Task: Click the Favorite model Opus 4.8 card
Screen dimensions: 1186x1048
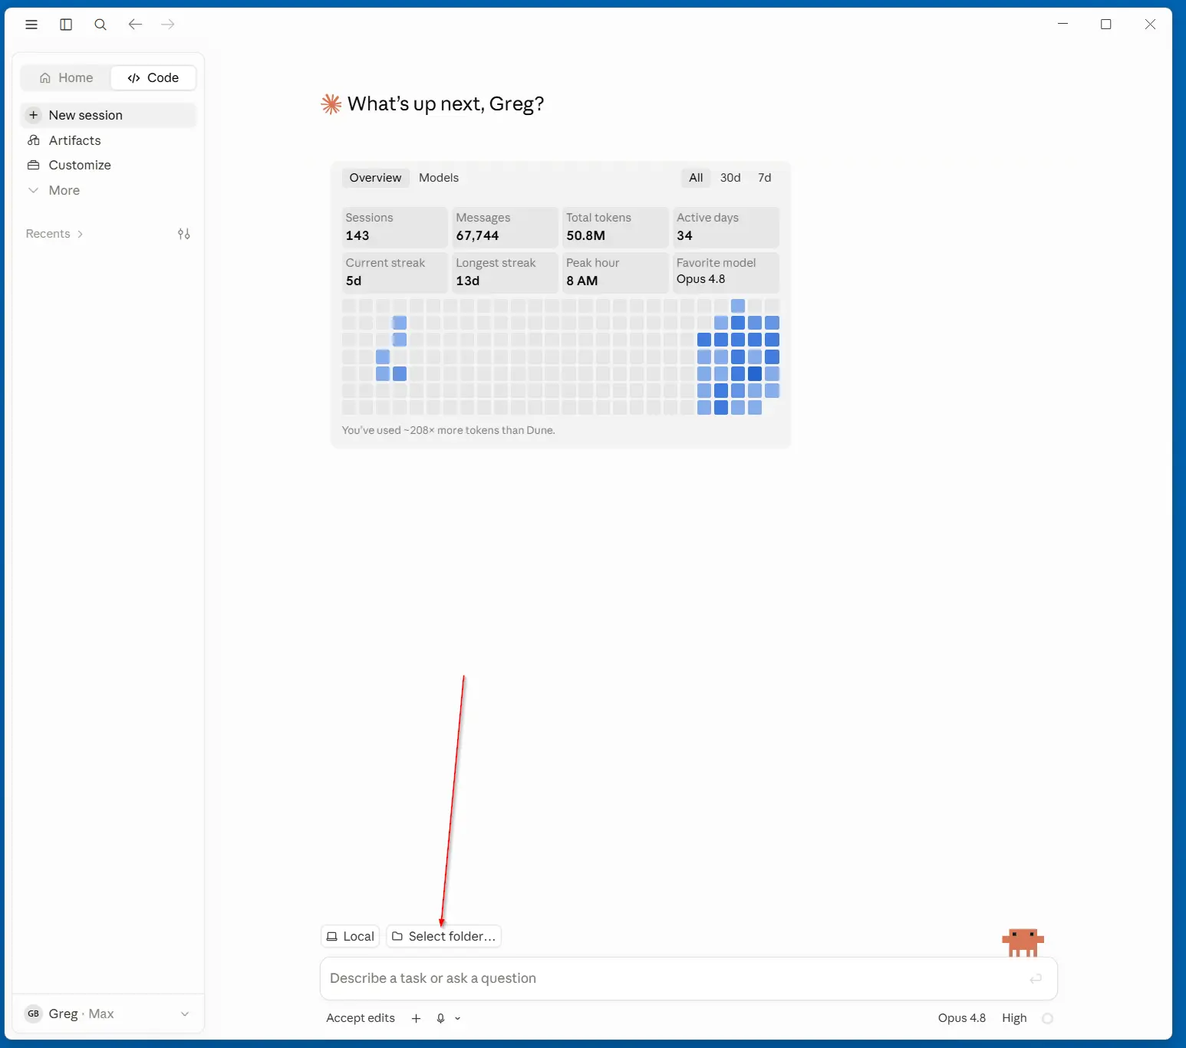Action: coord(726,272)
